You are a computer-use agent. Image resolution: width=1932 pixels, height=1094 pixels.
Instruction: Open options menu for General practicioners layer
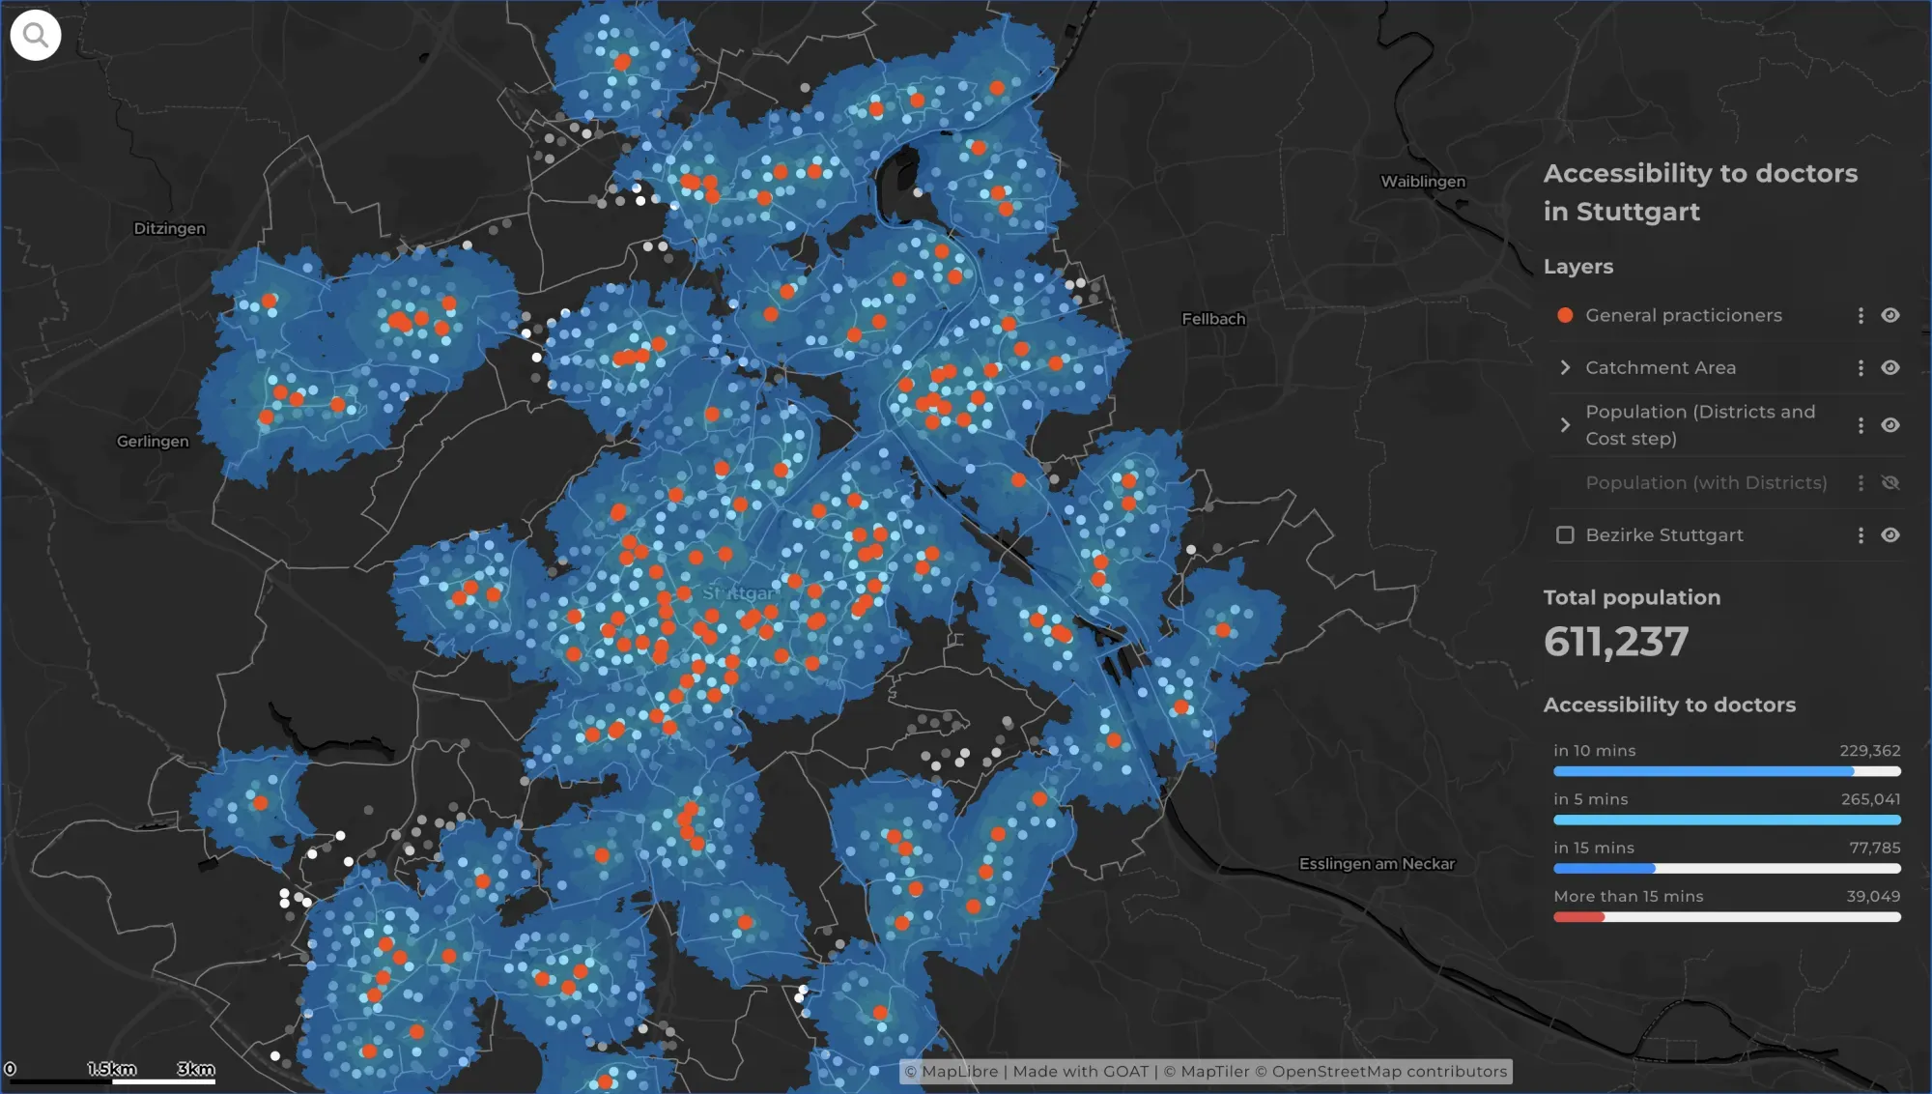click(1861, 315)
